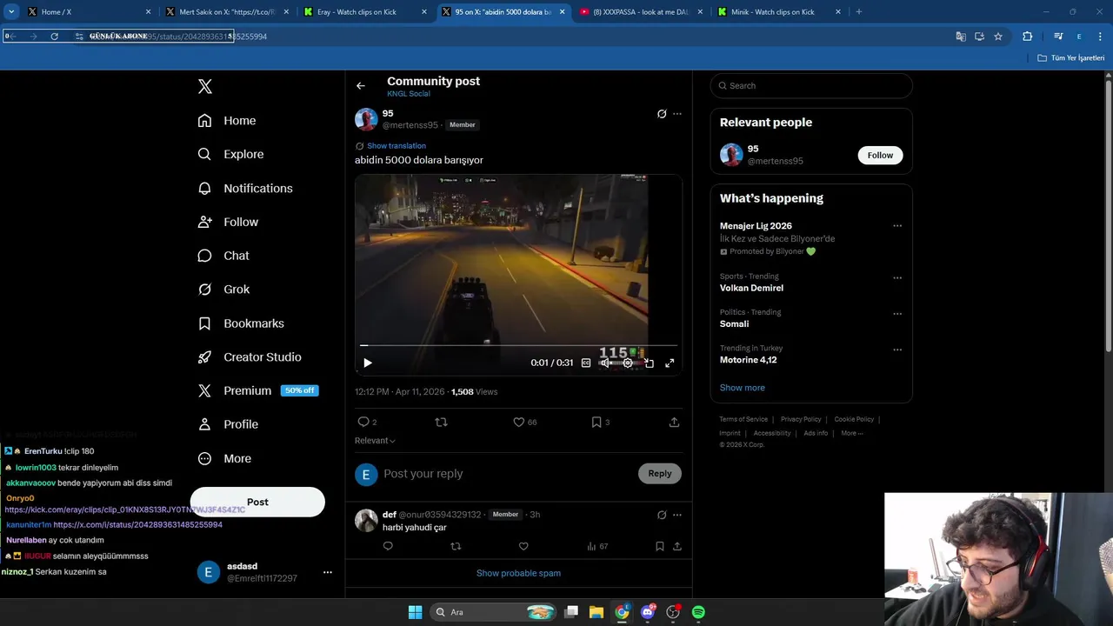Repost def's reply
Screen dimensions: 1113x626
tap(456, 547)
